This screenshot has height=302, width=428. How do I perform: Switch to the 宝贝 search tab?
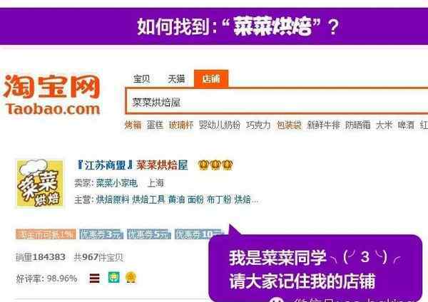pyautogui.click(x=141, y=79)
